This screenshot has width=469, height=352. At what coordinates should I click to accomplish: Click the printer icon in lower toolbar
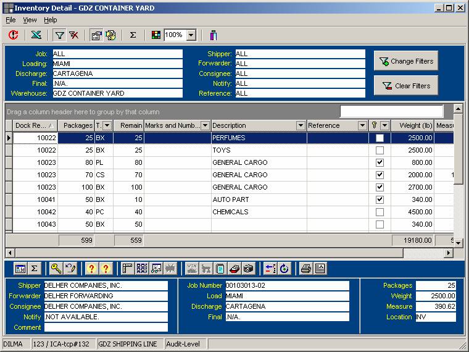305,269
